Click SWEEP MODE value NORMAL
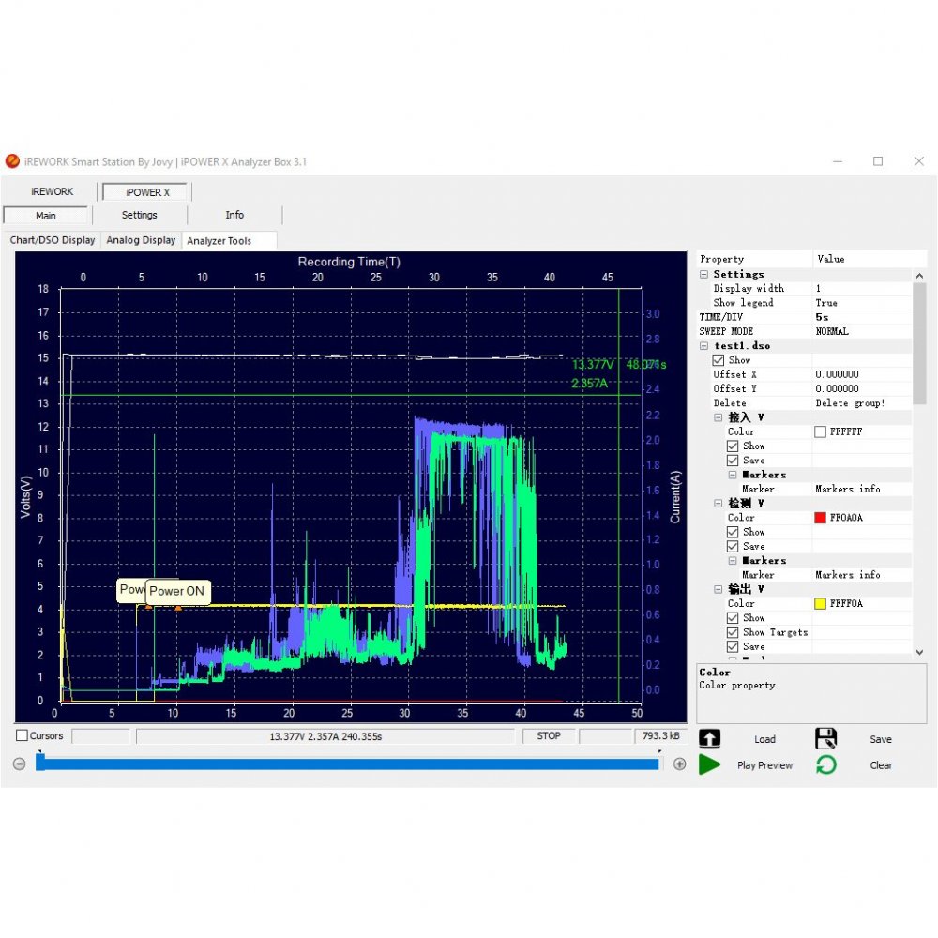The image size is (938, 938). [831, 331]
